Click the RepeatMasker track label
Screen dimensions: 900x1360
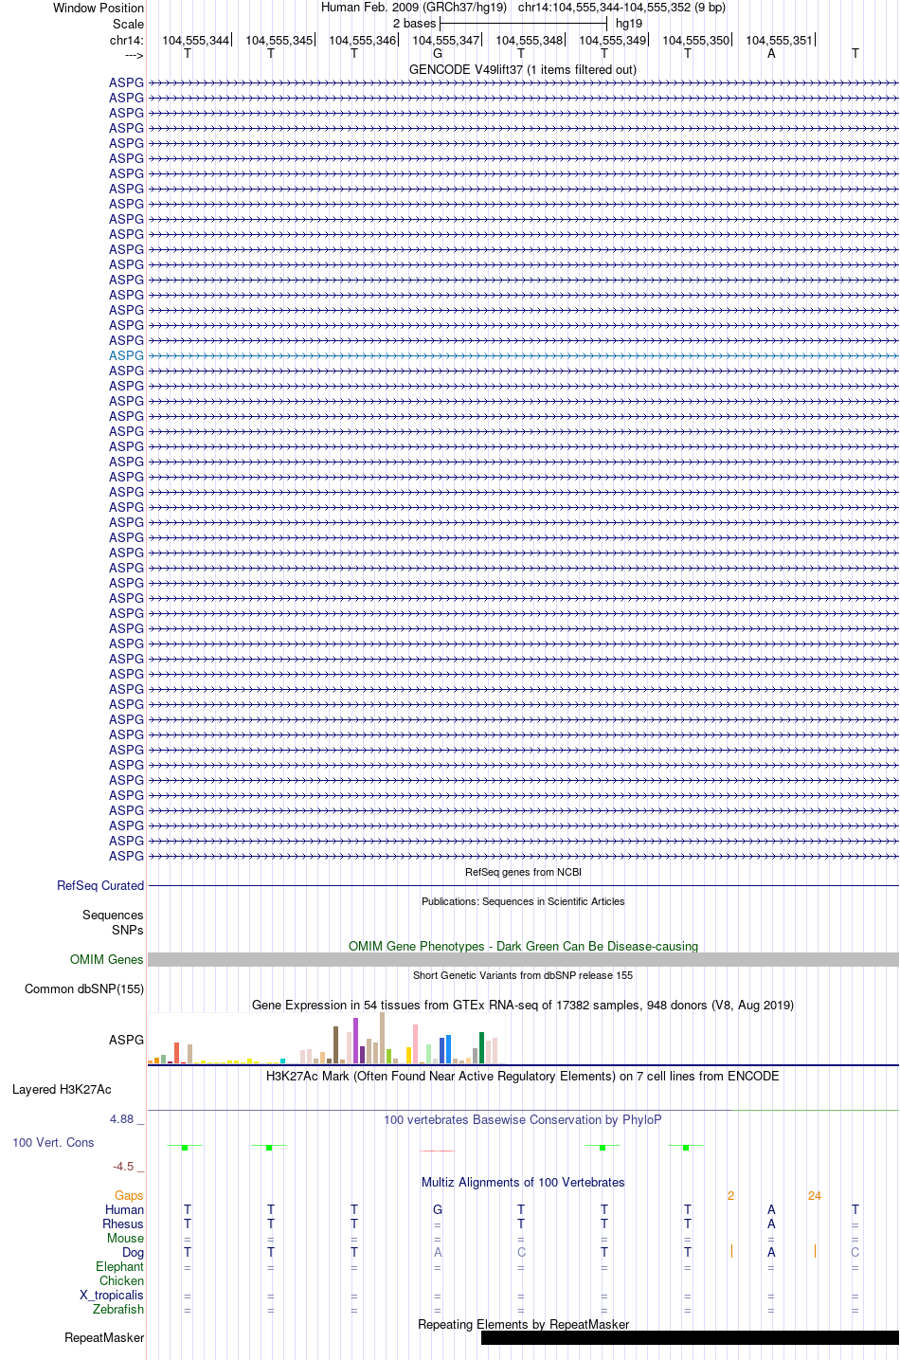[104, 1337]
